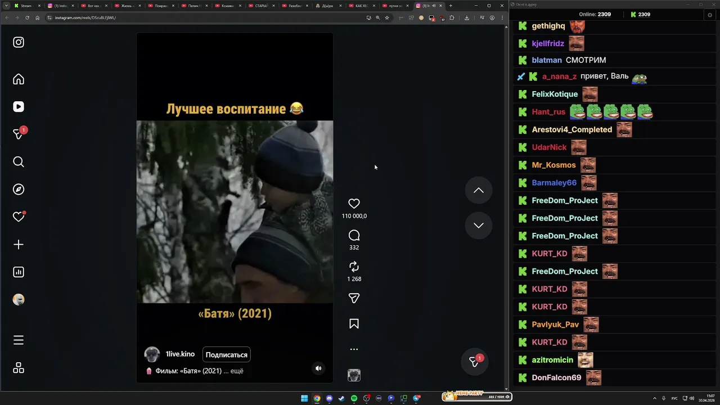Open the hamburger More menu
This screenshot has height=405, width=720.
click(x=19, y=340)
